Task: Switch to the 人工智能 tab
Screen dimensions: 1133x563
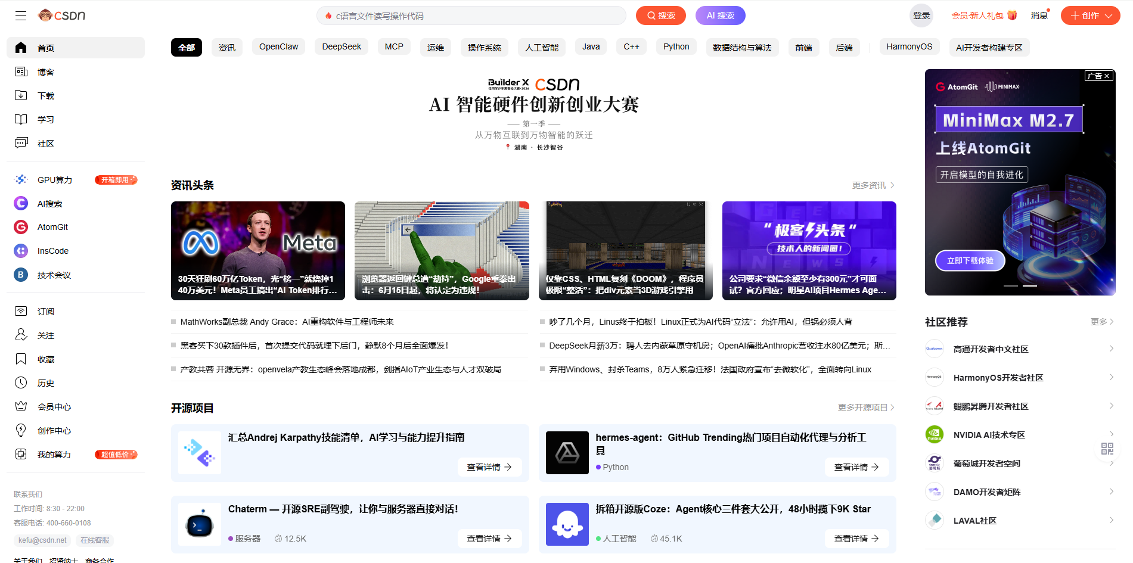Action: 541,46
